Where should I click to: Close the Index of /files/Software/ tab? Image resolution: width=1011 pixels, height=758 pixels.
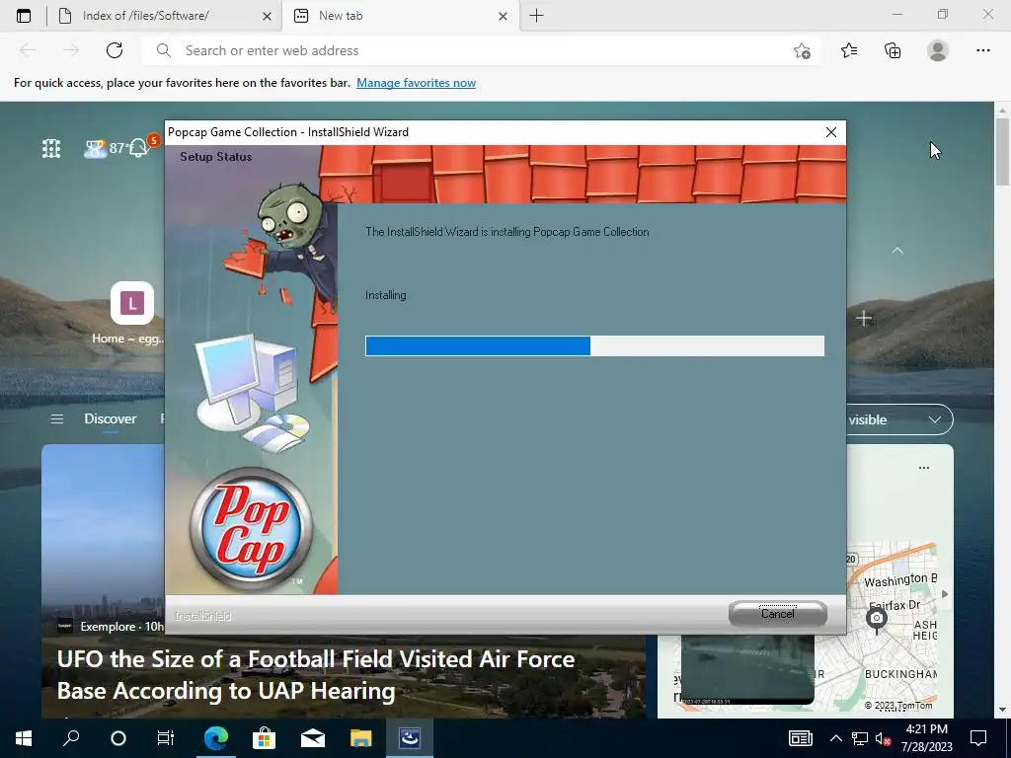267,17
